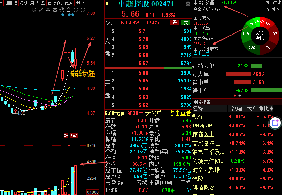Click the floating AI assistant icon
The height and width of the screenshot is (195, 282).
275,123
